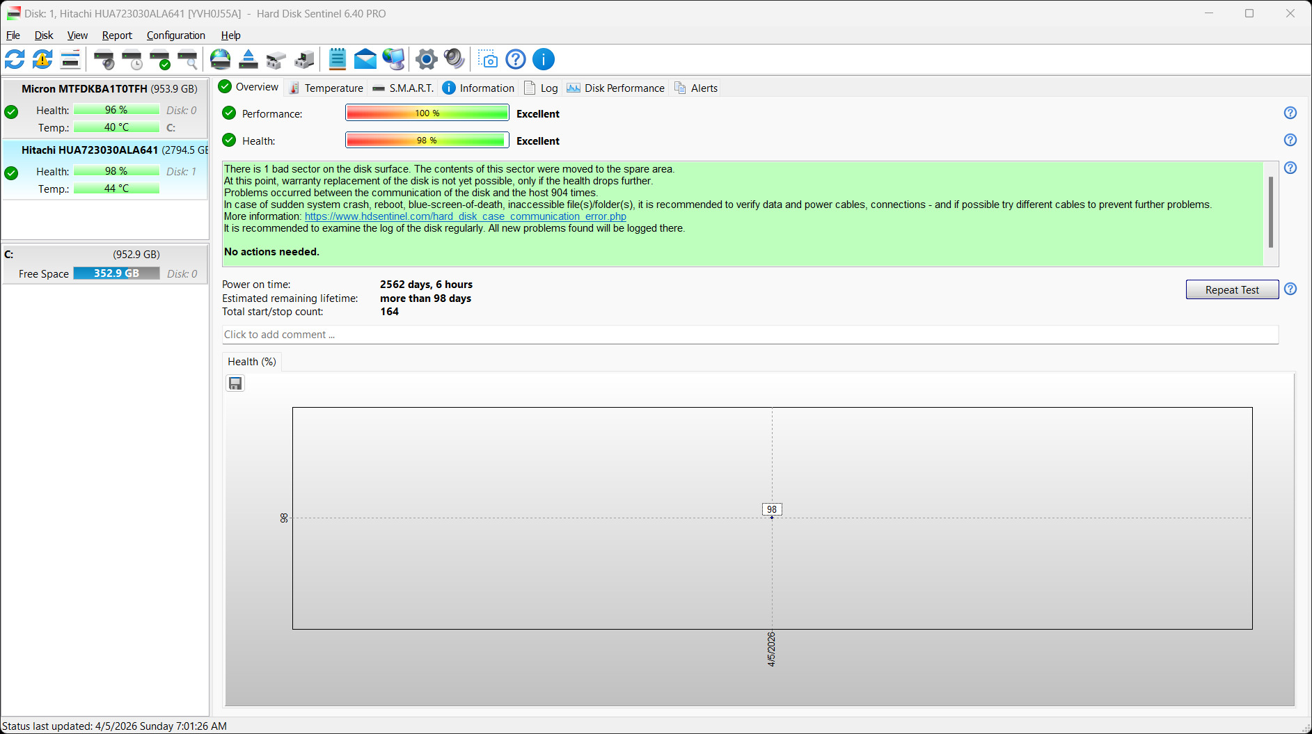Select the Health (%) chart tab

252,362
